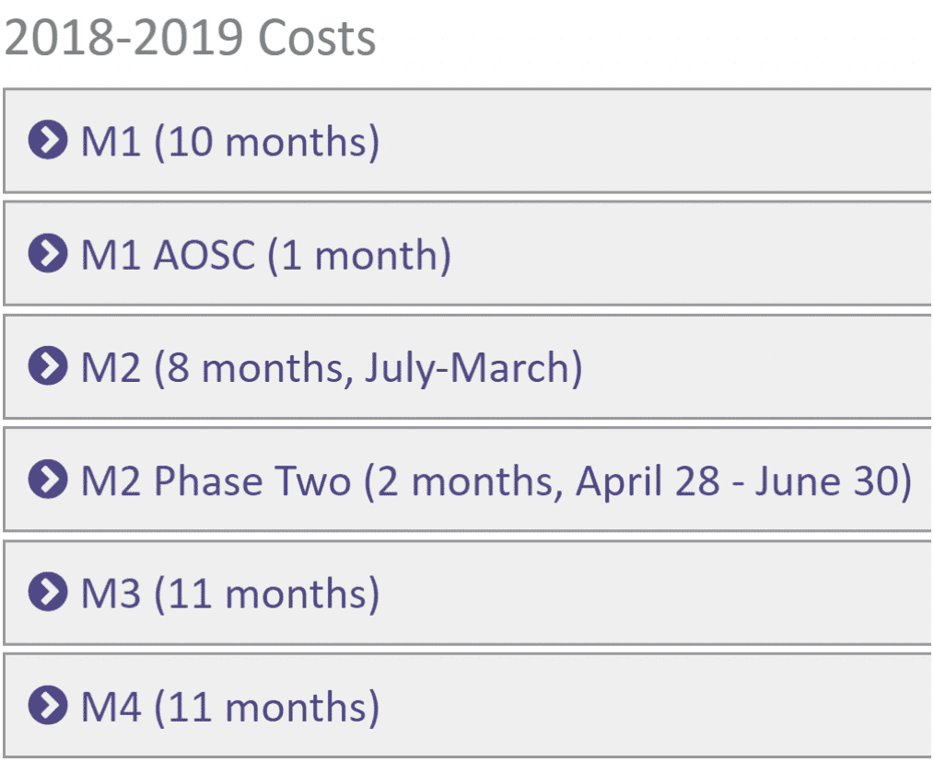Click the arrow icon beside M3 (11 months)
This screenshot has height=762, width=934.
48,593
